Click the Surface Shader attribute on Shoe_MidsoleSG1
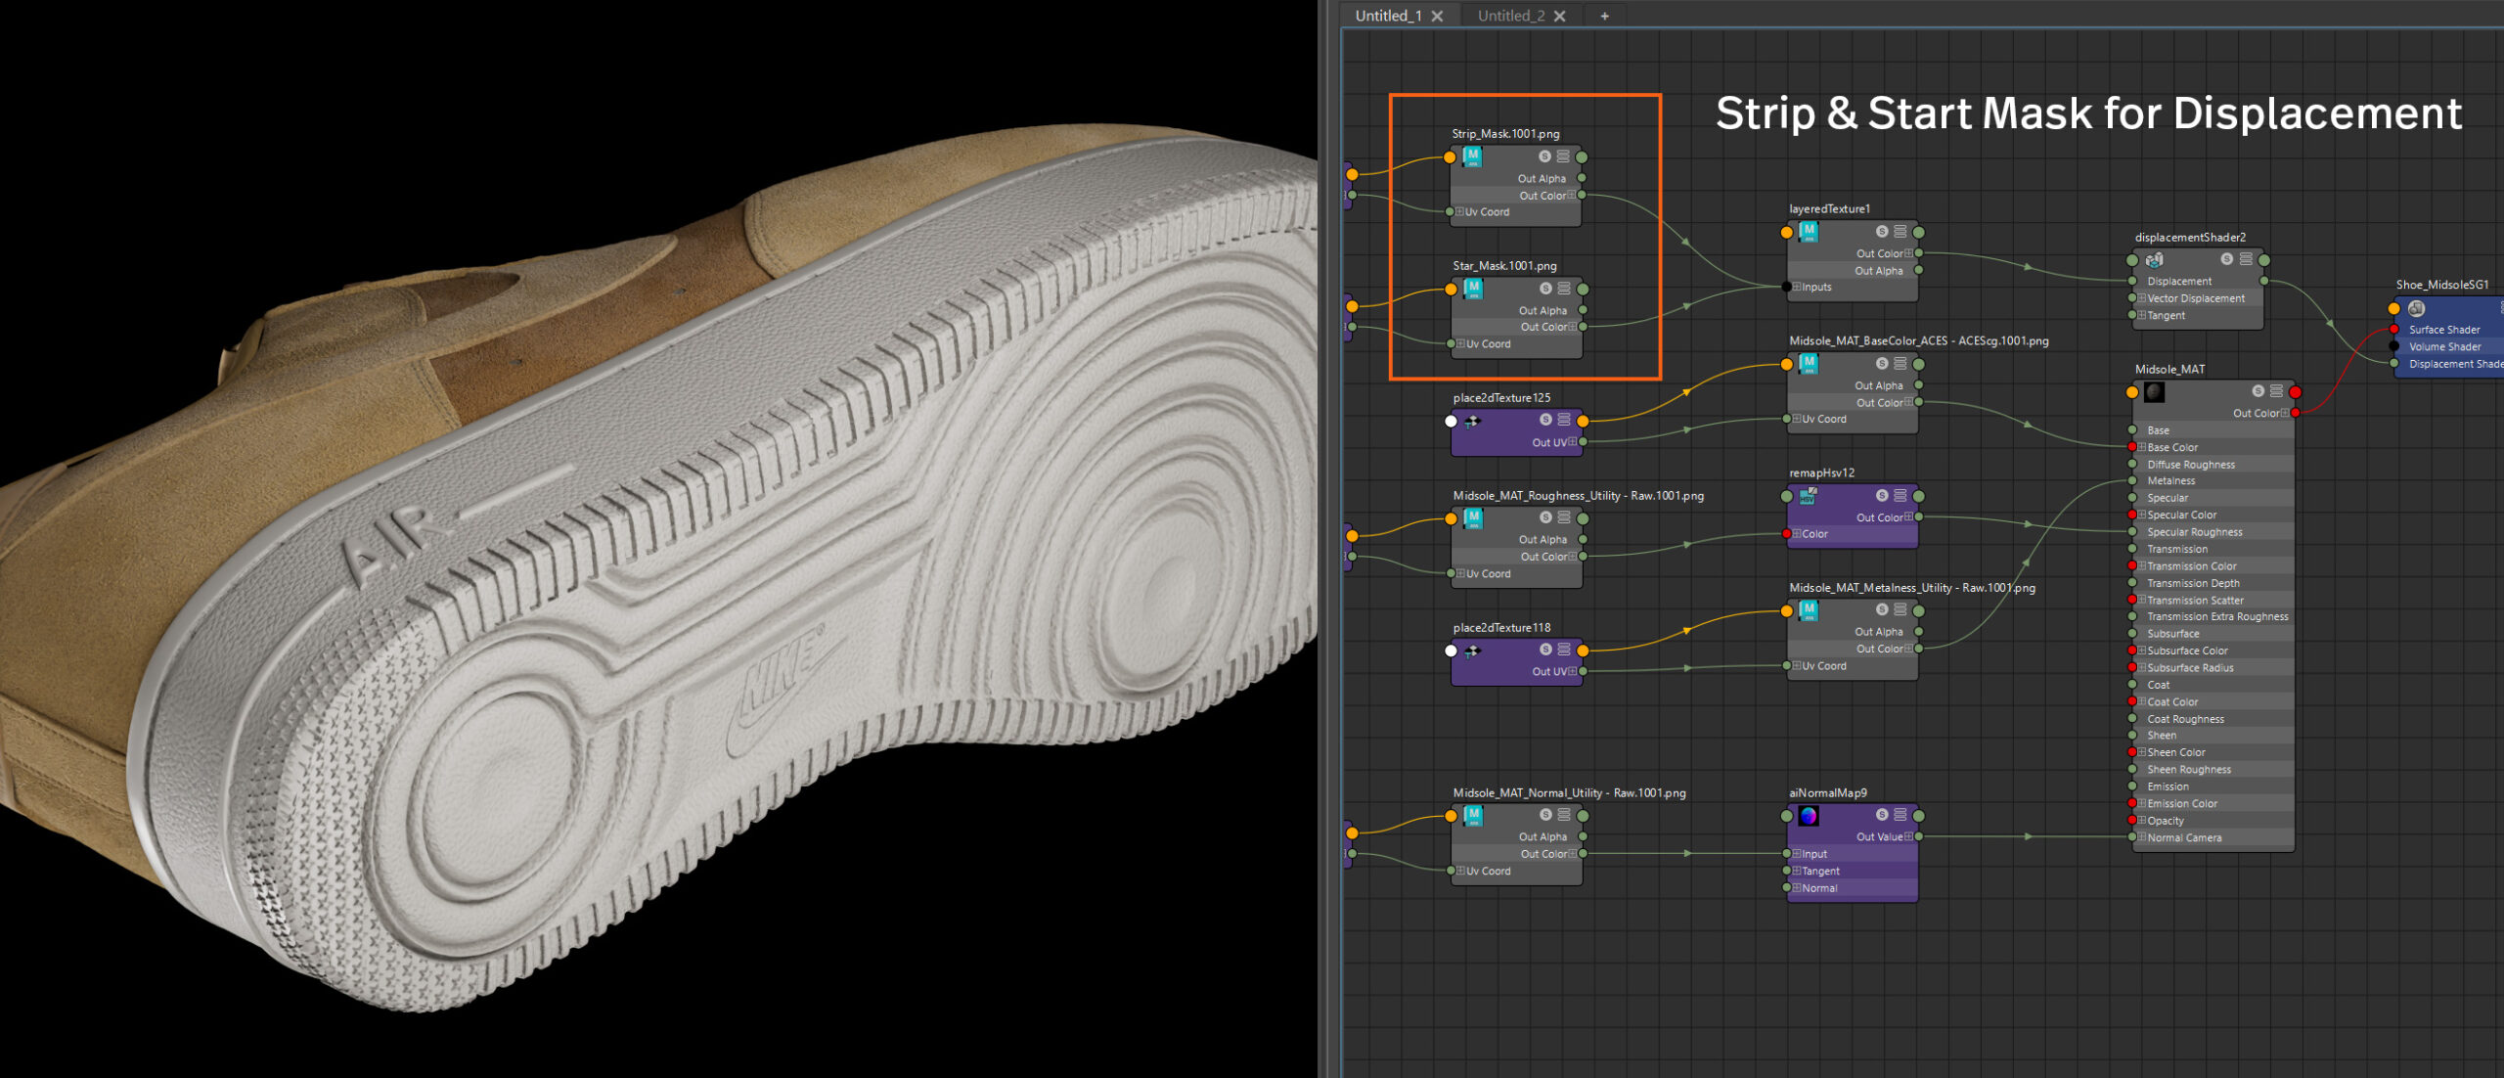This screenshot has height=1078, width=2504. click(x=2443, y=330)
